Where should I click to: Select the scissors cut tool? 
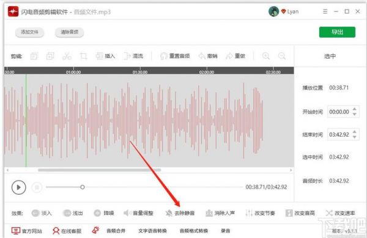[67, 56]
